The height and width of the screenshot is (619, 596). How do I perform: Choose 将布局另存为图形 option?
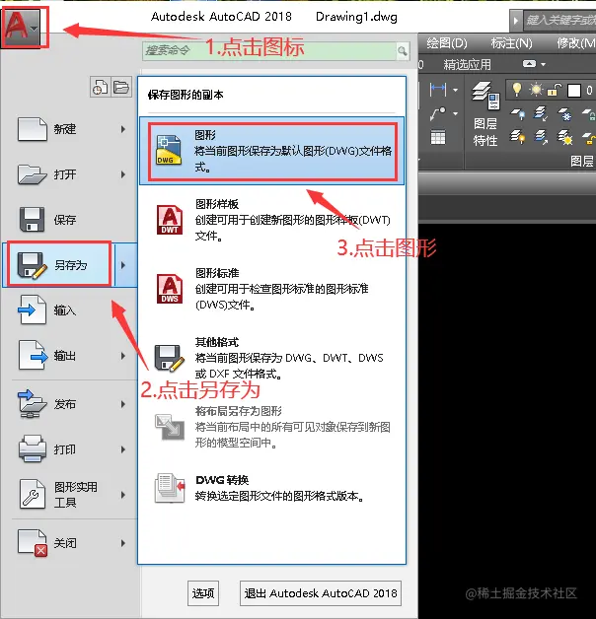272,427
